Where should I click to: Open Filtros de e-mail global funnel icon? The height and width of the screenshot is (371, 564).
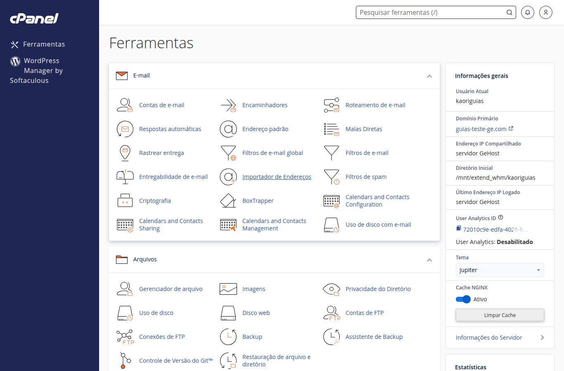coord(228,153)
